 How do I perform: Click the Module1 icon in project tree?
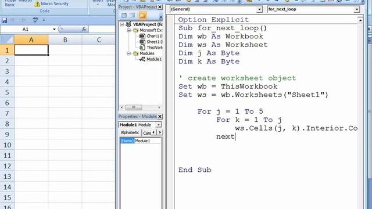142,59
